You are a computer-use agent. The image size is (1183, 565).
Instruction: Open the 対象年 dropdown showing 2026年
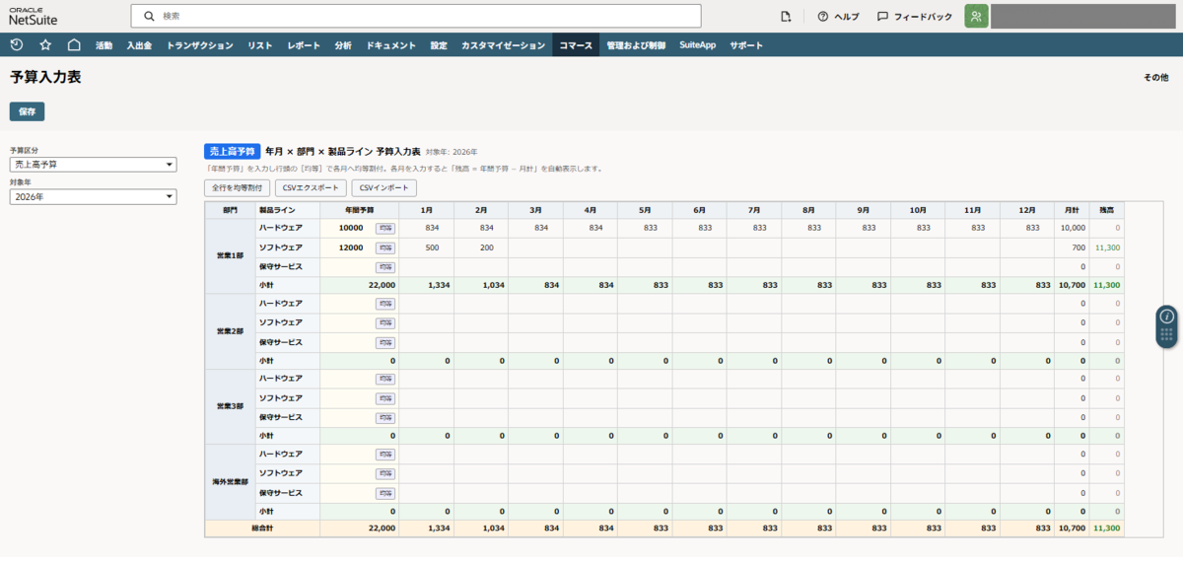click(93, 197)
